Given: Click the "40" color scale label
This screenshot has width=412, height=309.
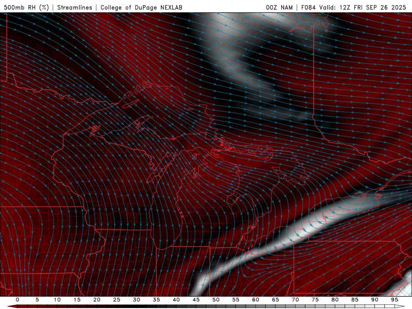Looking at the screenshot, I should tap(176, 300).
